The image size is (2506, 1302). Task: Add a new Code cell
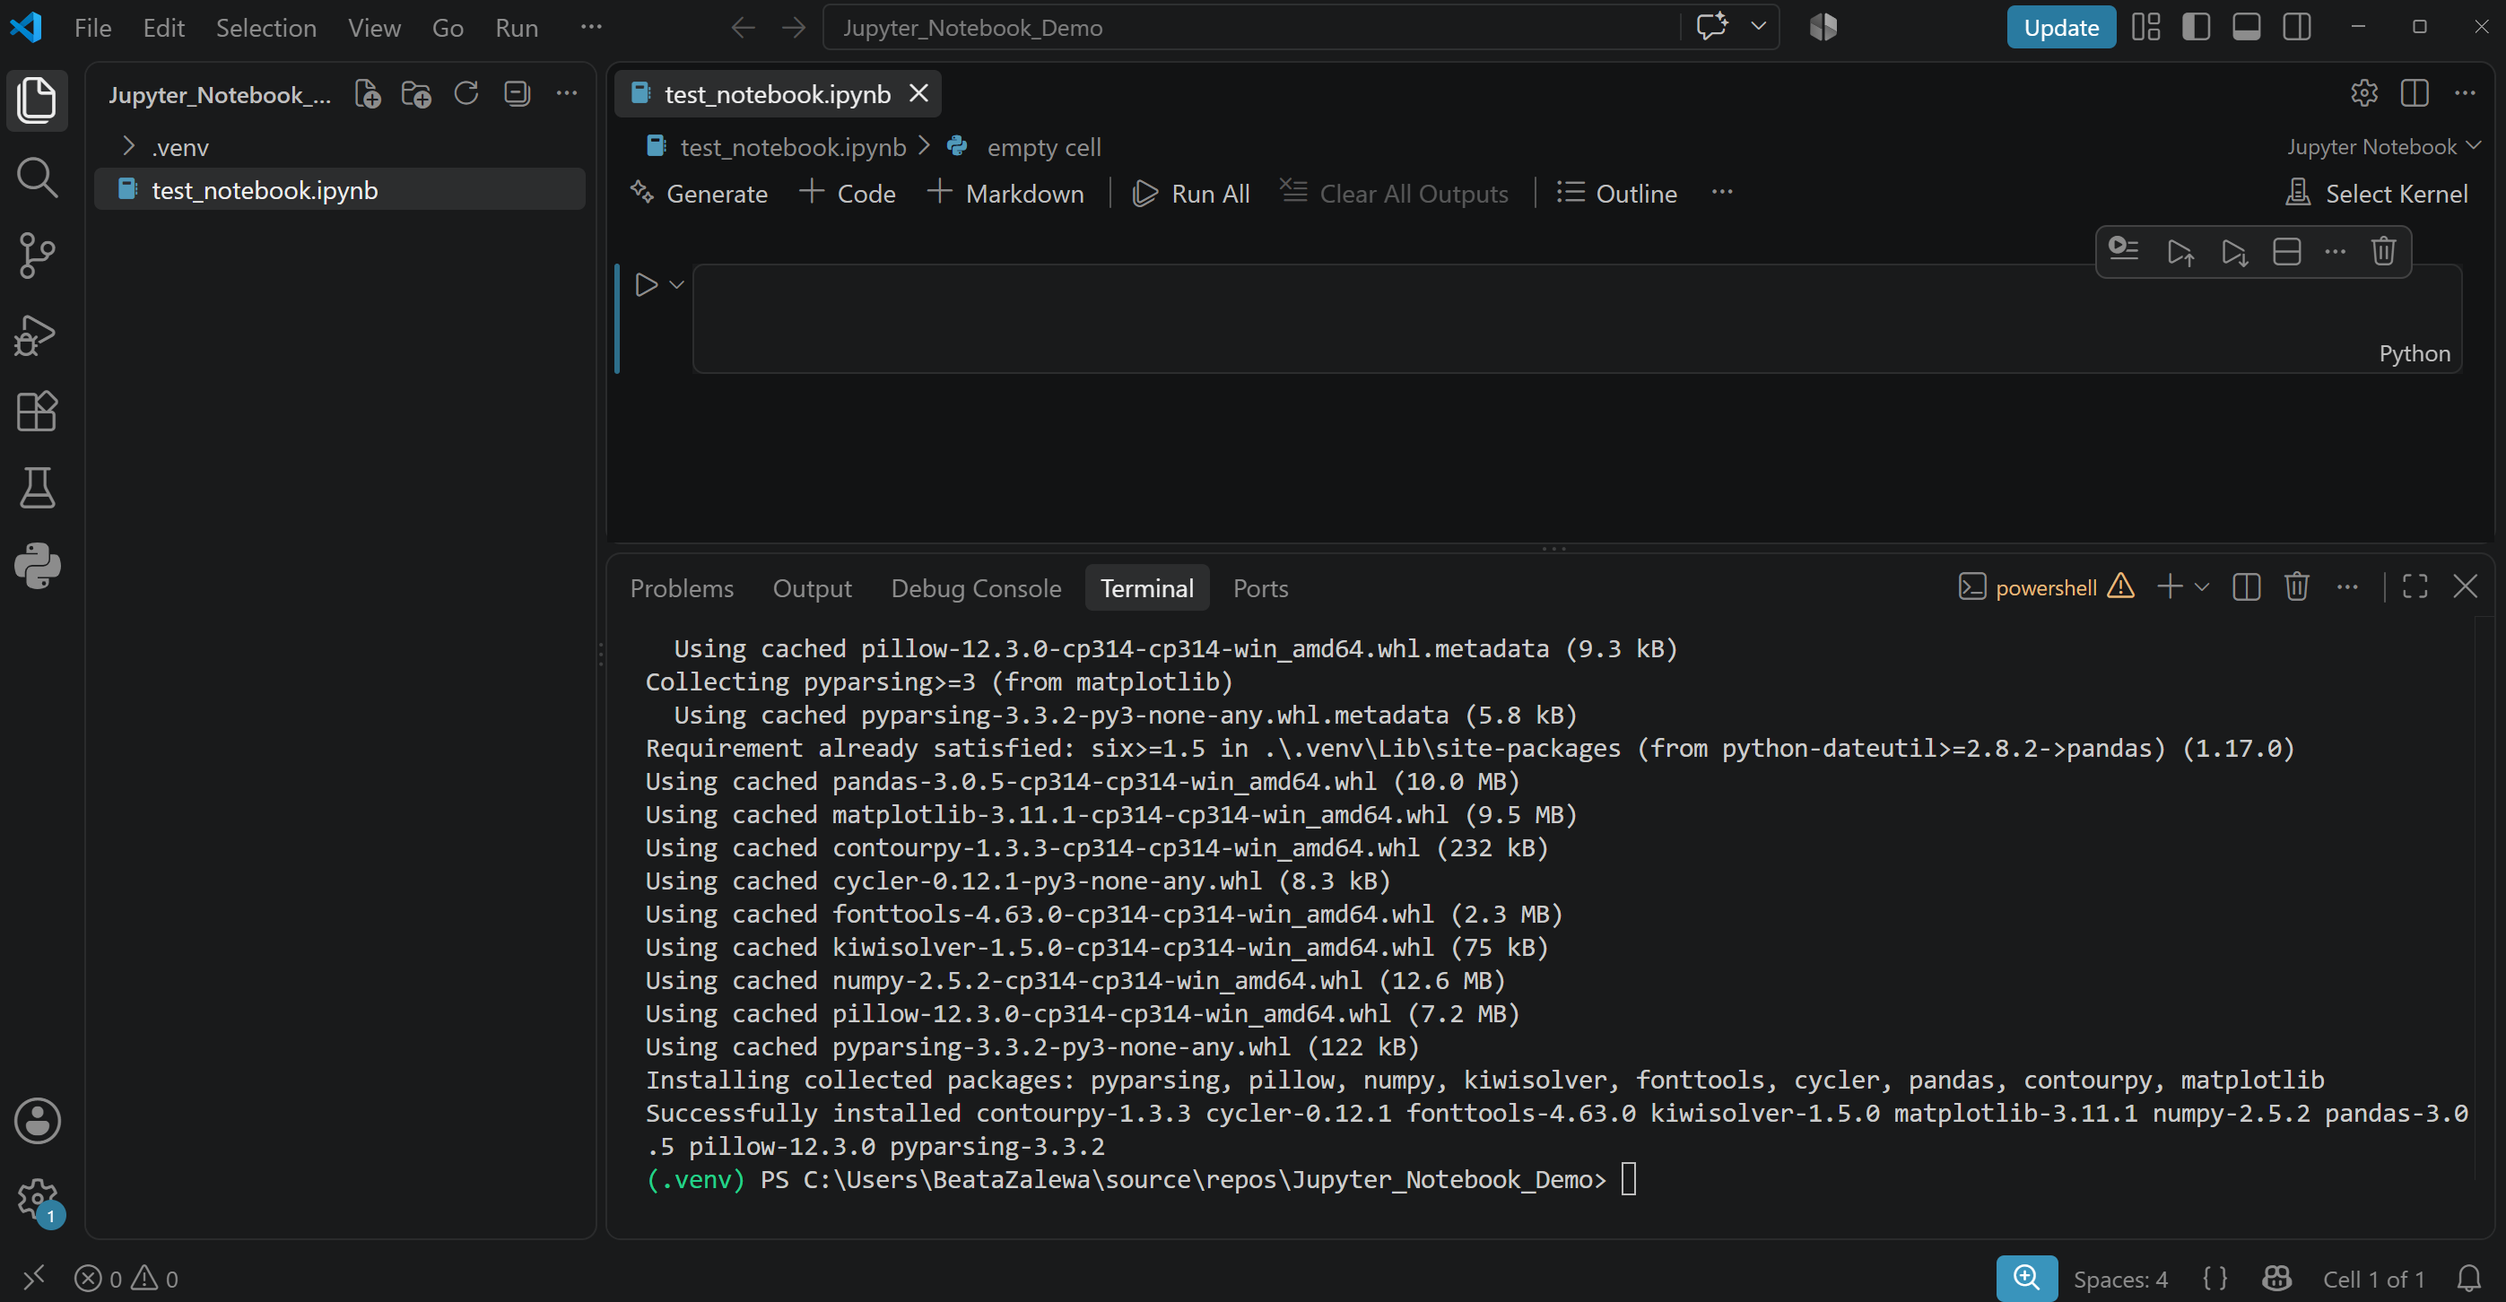point(848,194)
